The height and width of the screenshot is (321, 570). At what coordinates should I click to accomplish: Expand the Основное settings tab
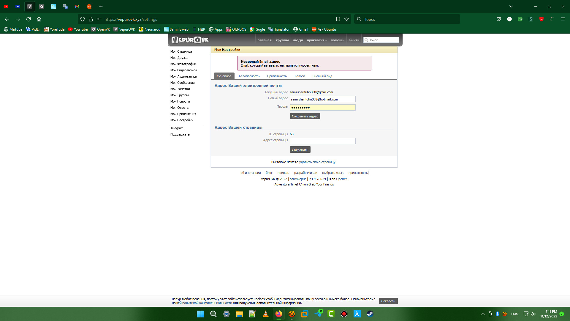click(224, 76)
